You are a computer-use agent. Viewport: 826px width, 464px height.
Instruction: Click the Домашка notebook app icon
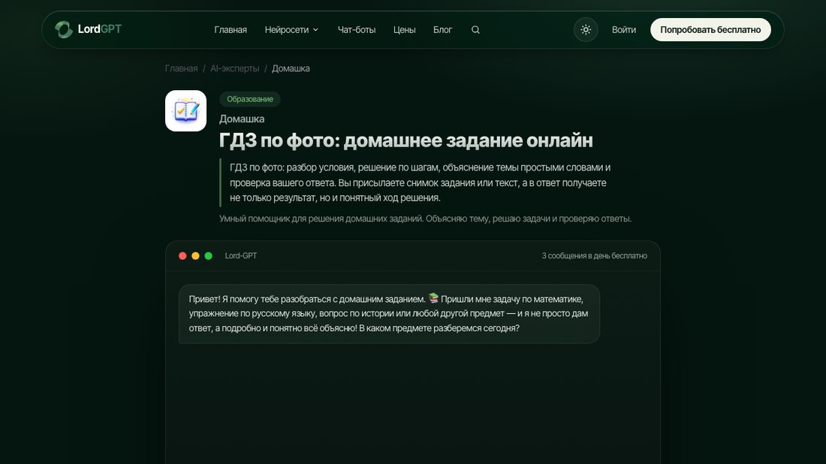[186, 110]
